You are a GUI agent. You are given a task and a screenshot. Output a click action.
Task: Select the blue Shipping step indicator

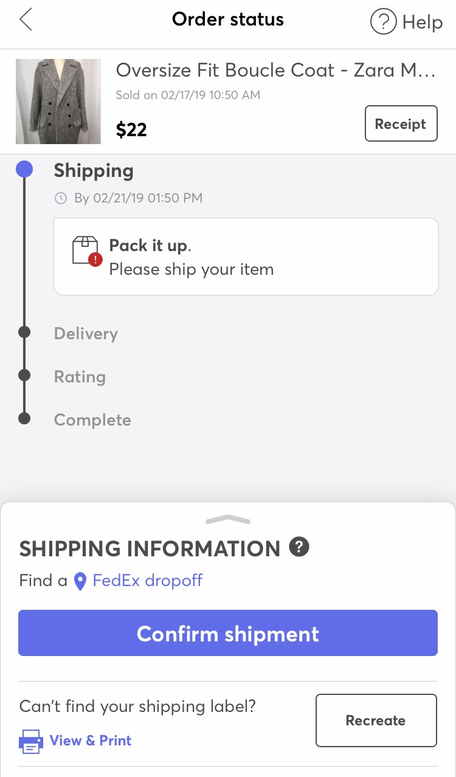coord(24,169)
